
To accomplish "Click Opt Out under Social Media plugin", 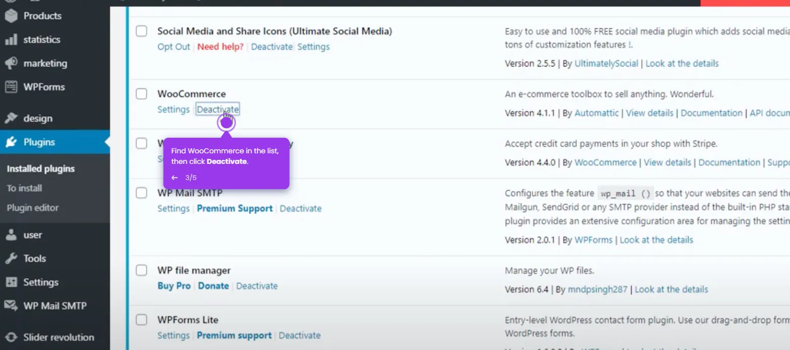I will pos(174,47).
